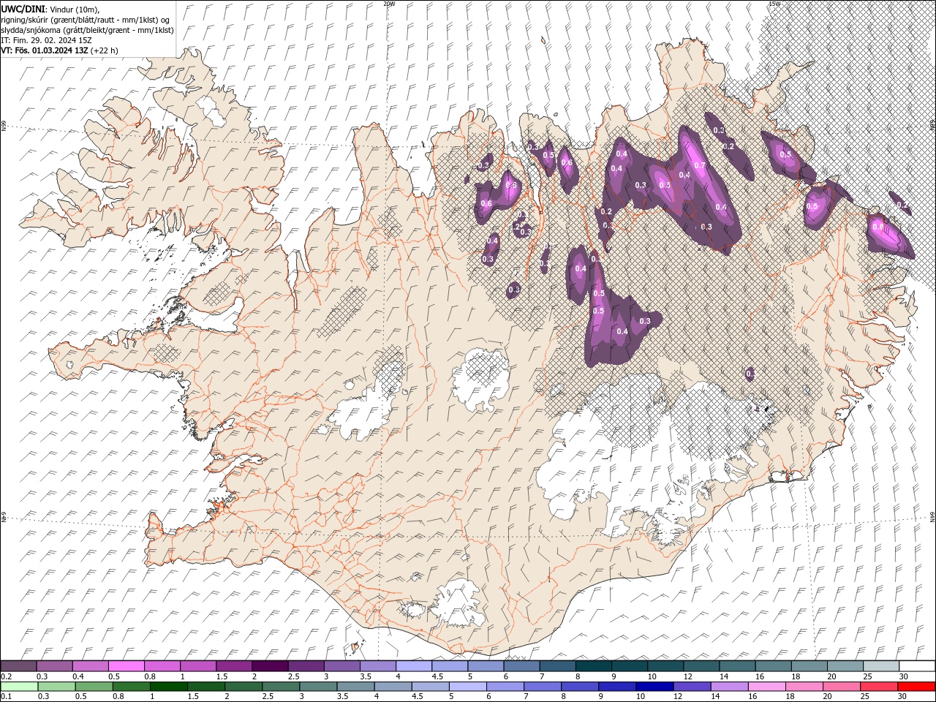Image resolution: width=936 pixels, height=702 pixels.
Task: Click the top-row legend swatch labeled 3.5
Action: (x=378, y=666)
